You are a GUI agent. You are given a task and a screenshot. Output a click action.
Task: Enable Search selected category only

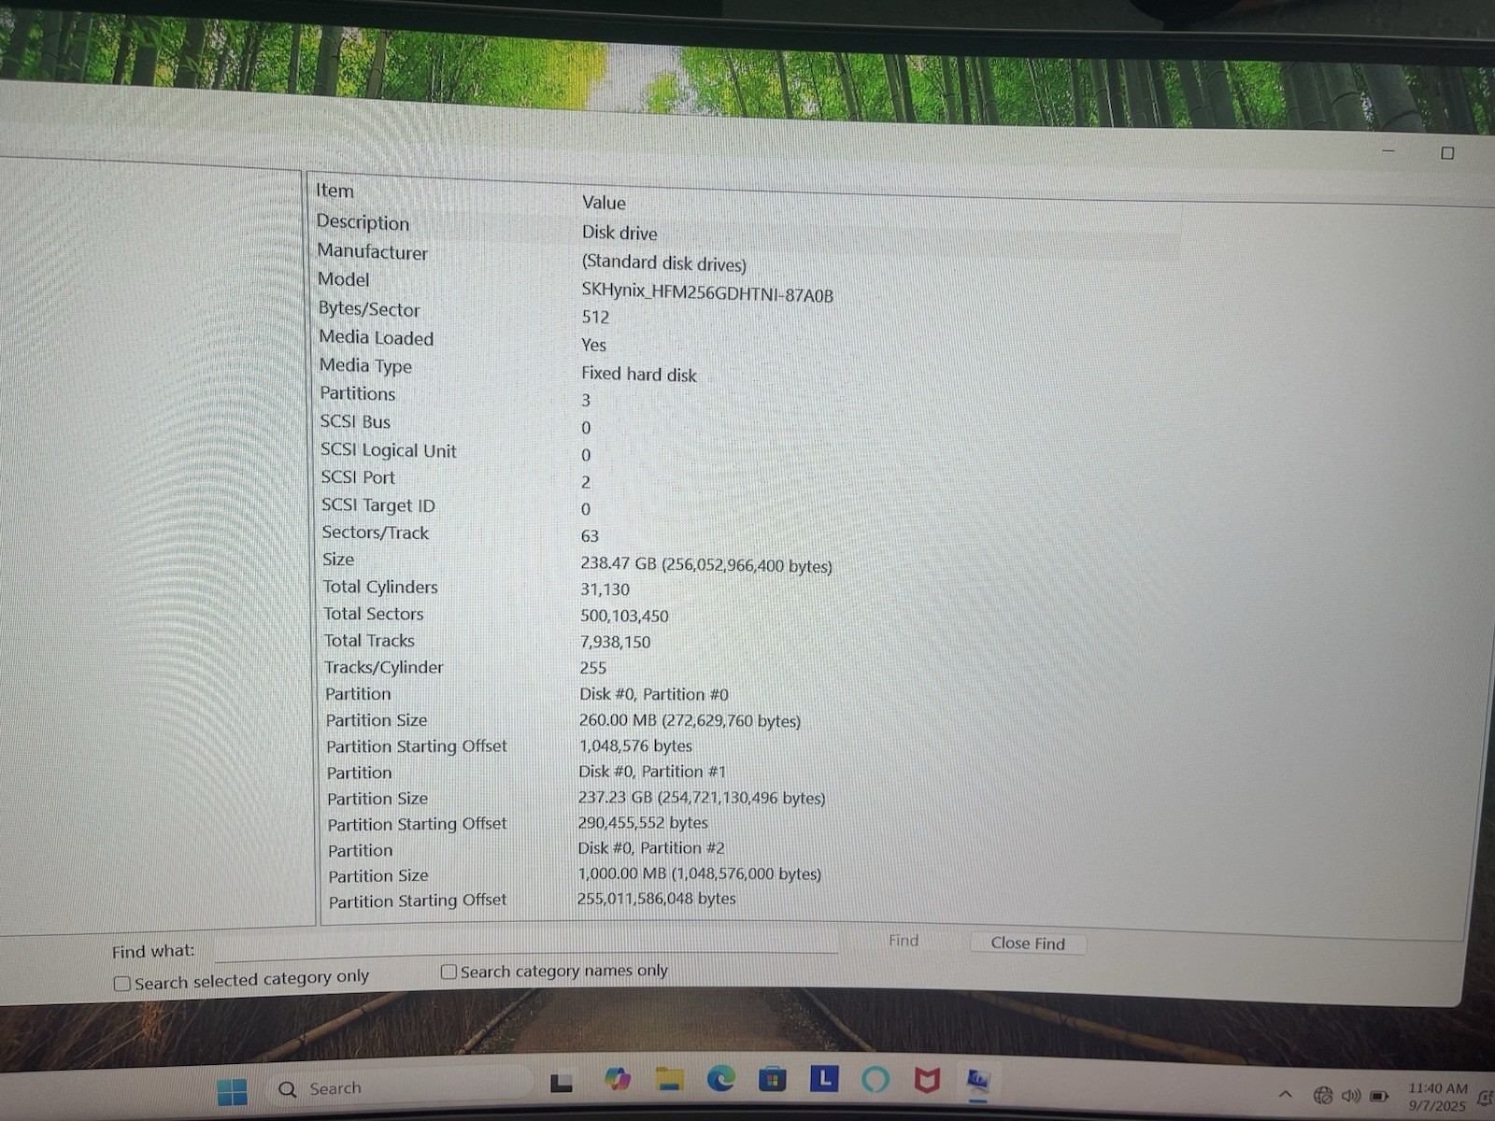point(121,984)
